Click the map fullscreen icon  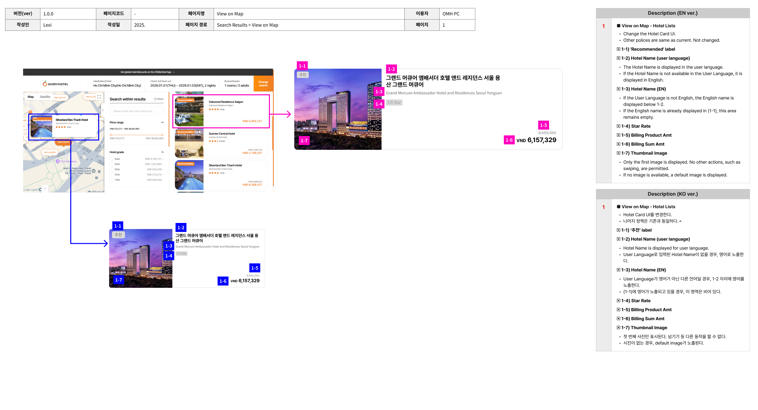coord(99,97)
